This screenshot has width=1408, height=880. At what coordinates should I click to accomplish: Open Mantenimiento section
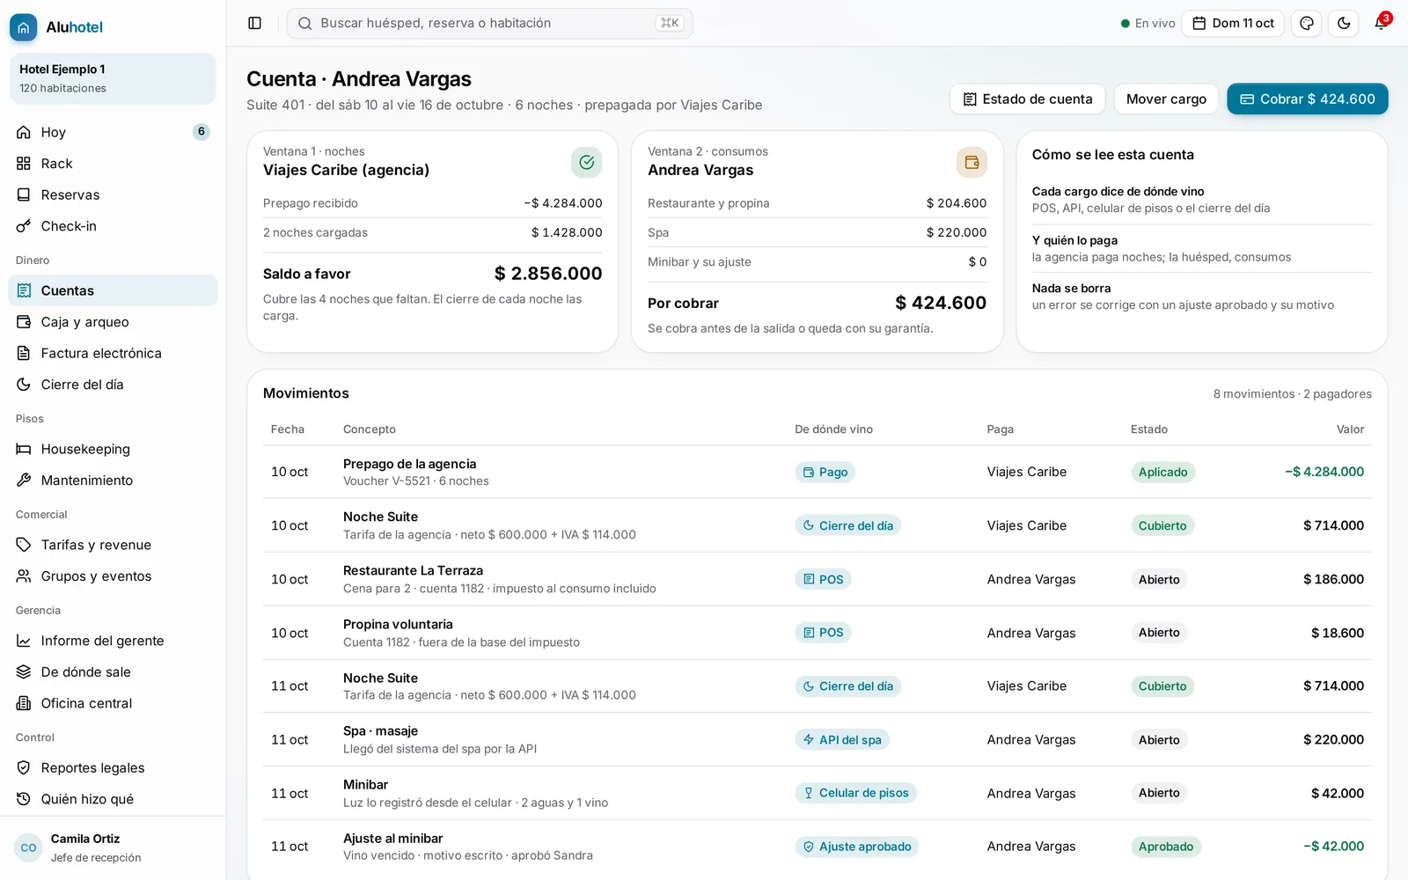(113, 480)
